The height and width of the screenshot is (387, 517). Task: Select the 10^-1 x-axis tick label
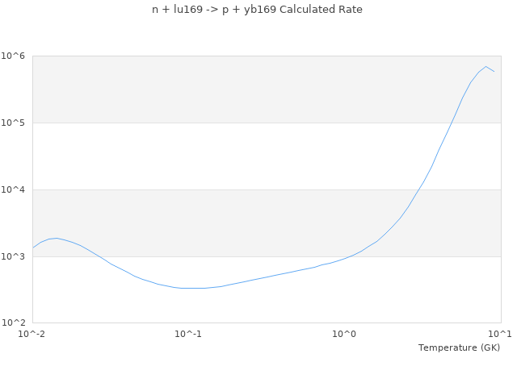point(188,334)
